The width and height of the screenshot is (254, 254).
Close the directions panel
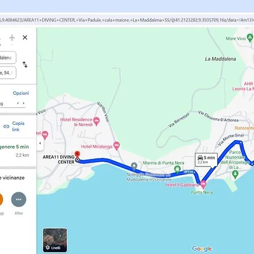(x=25, y=37)
